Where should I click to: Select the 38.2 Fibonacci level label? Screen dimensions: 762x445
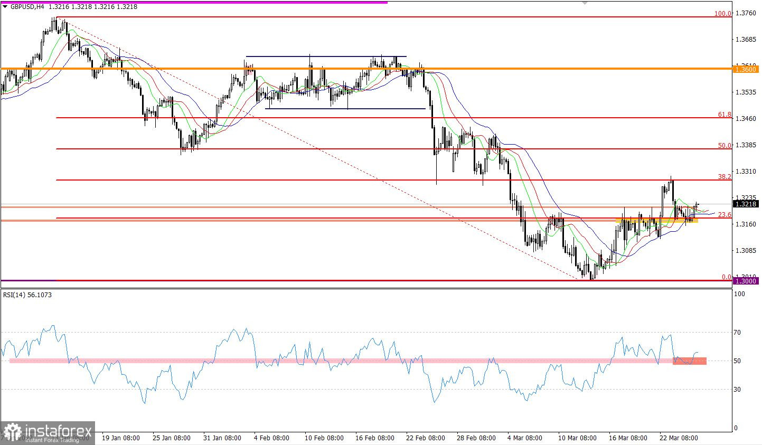pyautogui.click(x=725, y=177)
